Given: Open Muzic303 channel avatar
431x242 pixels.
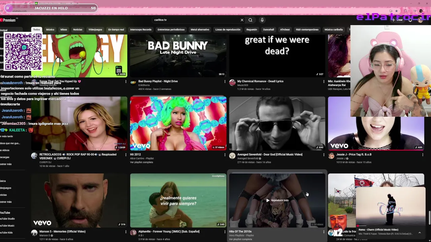Looking at the screenshot, I should [232, 82].
